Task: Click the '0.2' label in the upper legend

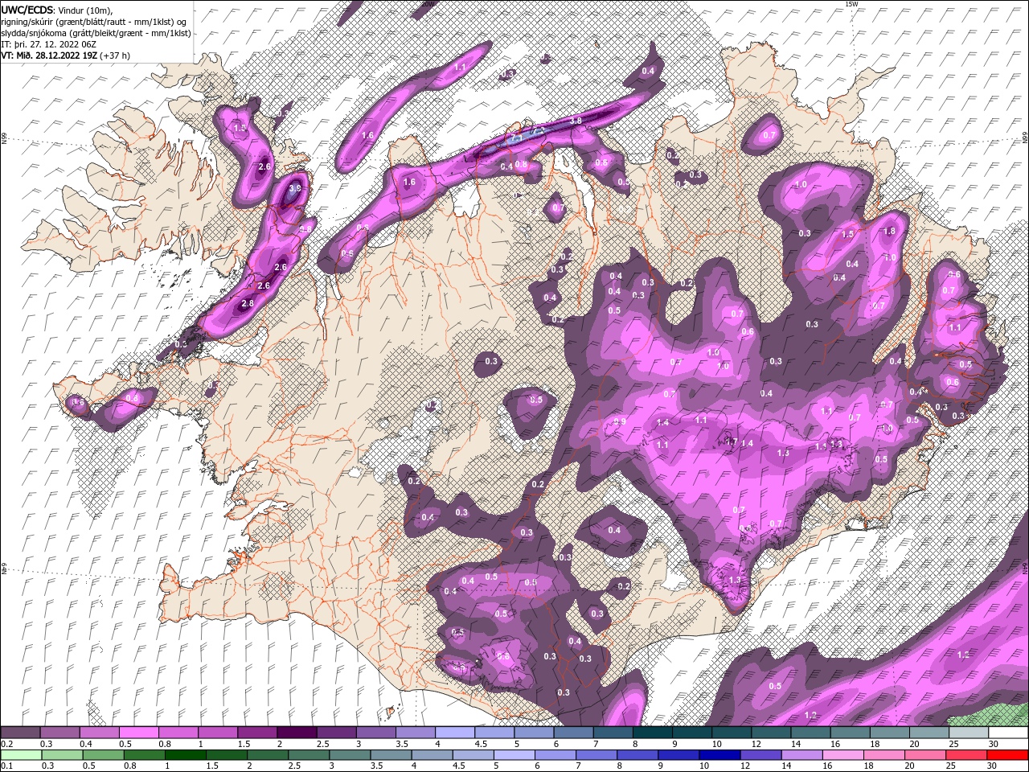Action: 6,744
